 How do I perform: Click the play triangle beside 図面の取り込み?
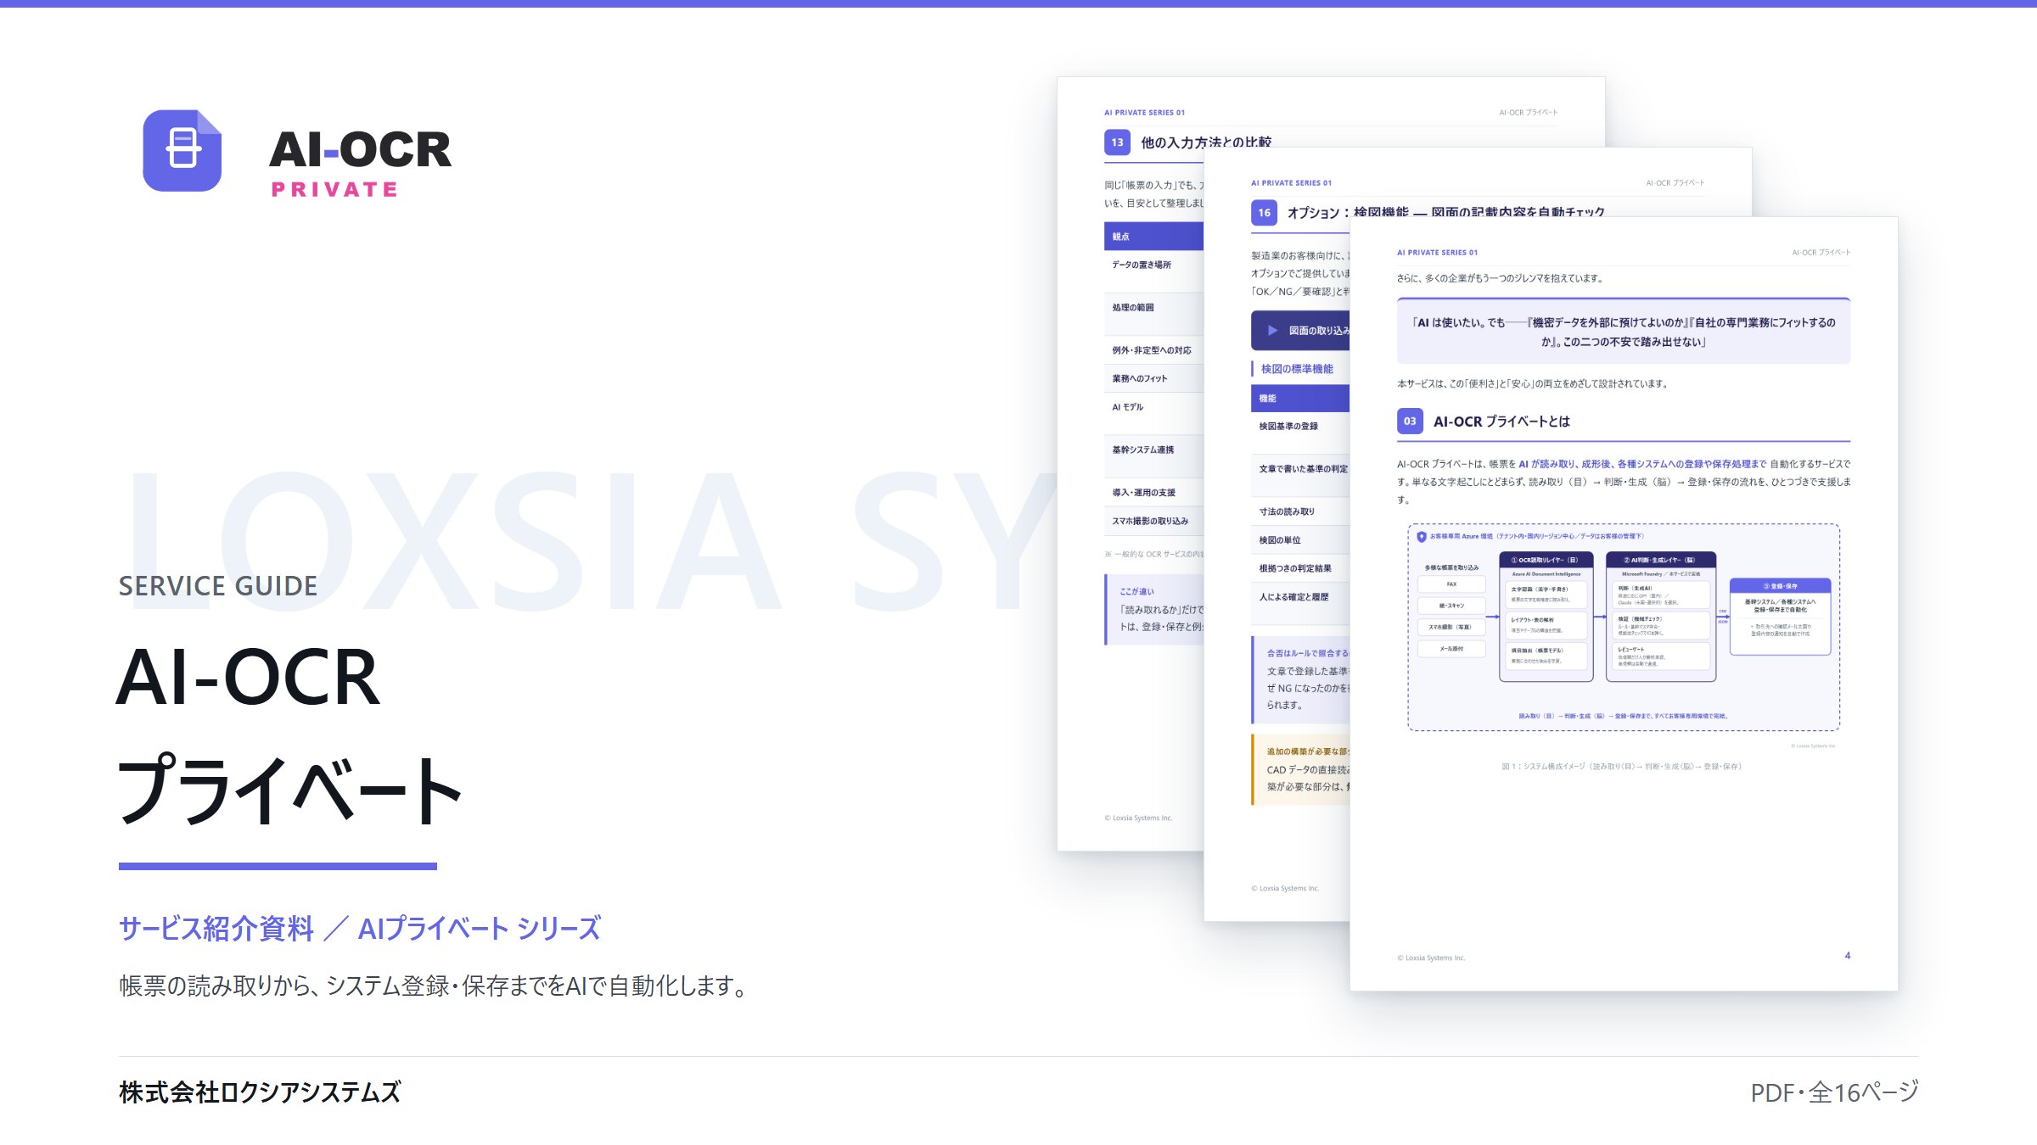[1272, 331]
